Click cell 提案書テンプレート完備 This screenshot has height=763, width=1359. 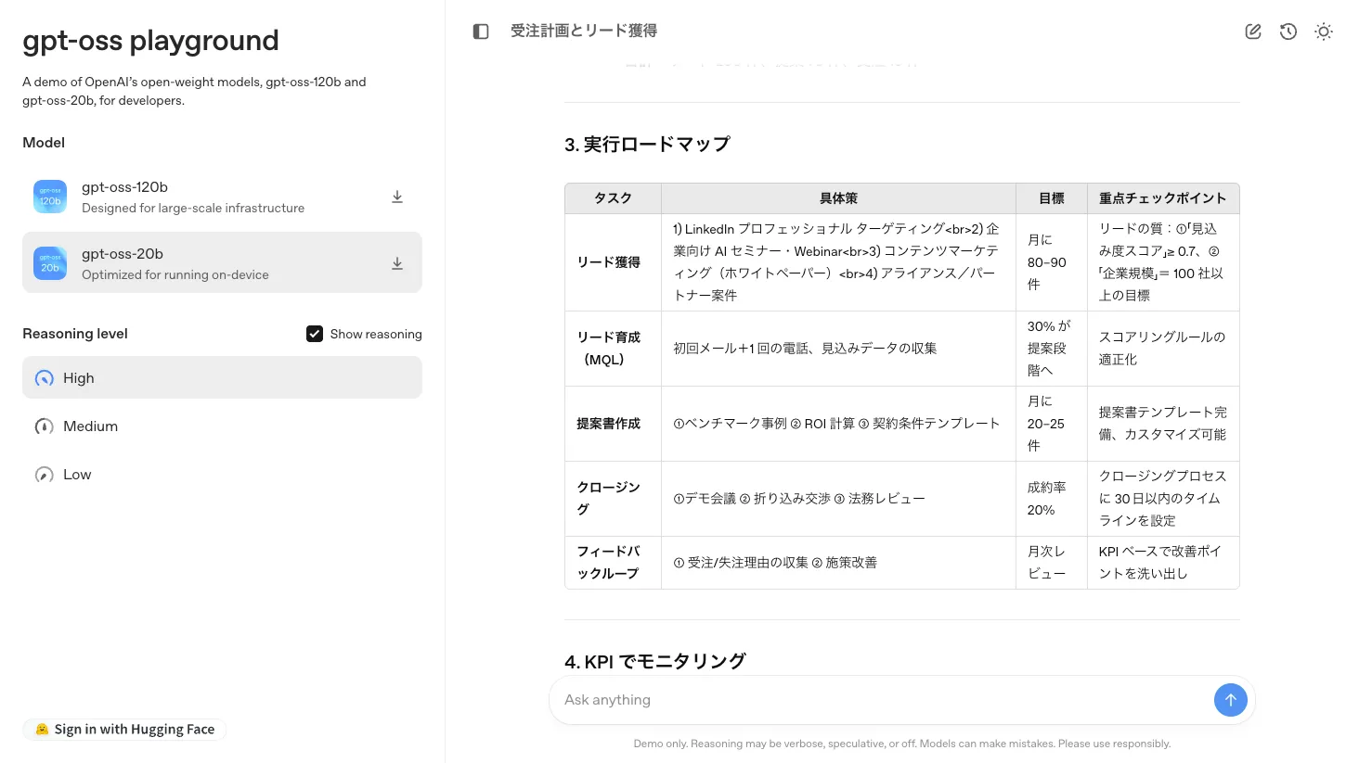click(1163, 424)
